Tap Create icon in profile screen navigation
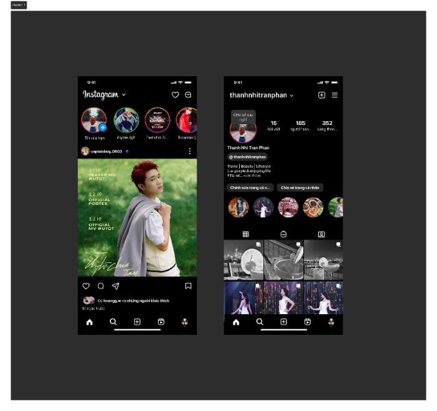This screenshot has width=437, height=411. pyautogui.click(x=283, y=322)
